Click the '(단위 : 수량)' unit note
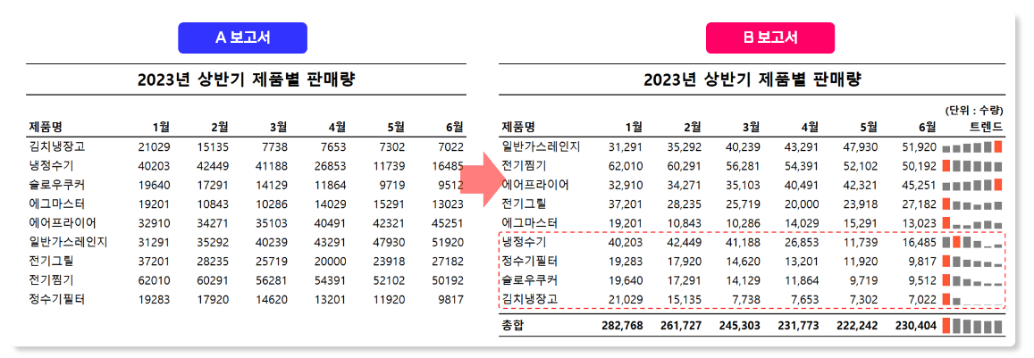The width and height of the screenshot is (1034, 358). 974,110
